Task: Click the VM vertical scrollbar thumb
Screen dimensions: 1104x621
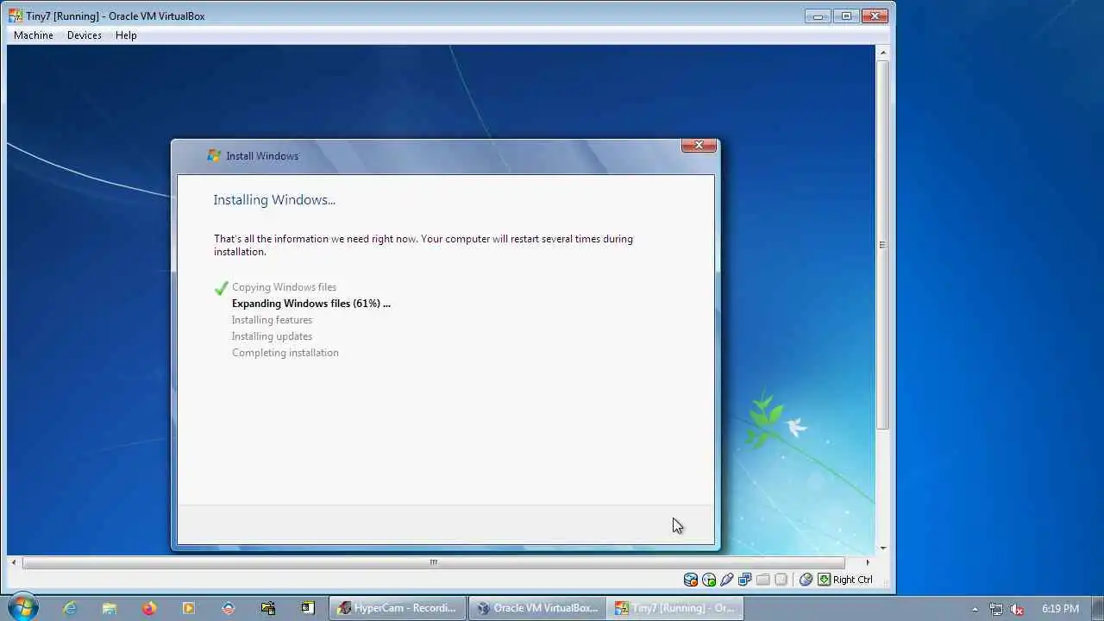Action: click(882, 245)
